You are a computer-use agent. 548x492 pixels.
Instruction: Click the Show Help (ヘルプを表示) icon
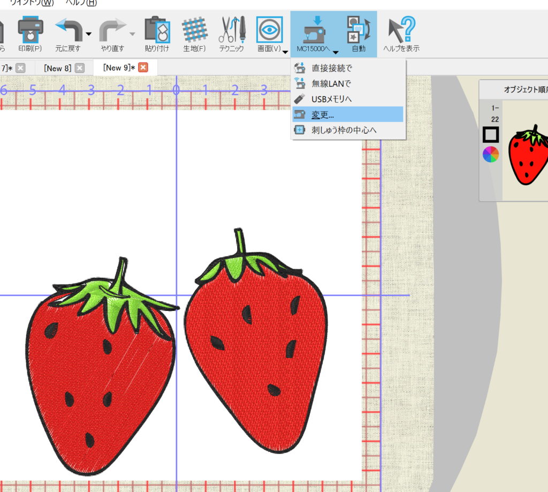coord(401,30)
